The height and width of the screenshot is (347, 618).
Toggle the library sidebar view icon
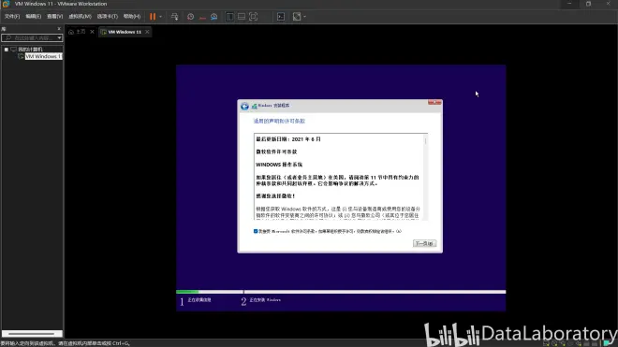[x=229, y=17]
